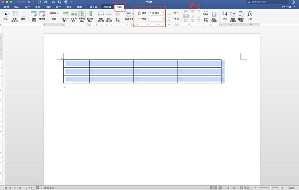Toggle 重复标题行 (repeat header rows)
The image size is (299, 190).
233,17
